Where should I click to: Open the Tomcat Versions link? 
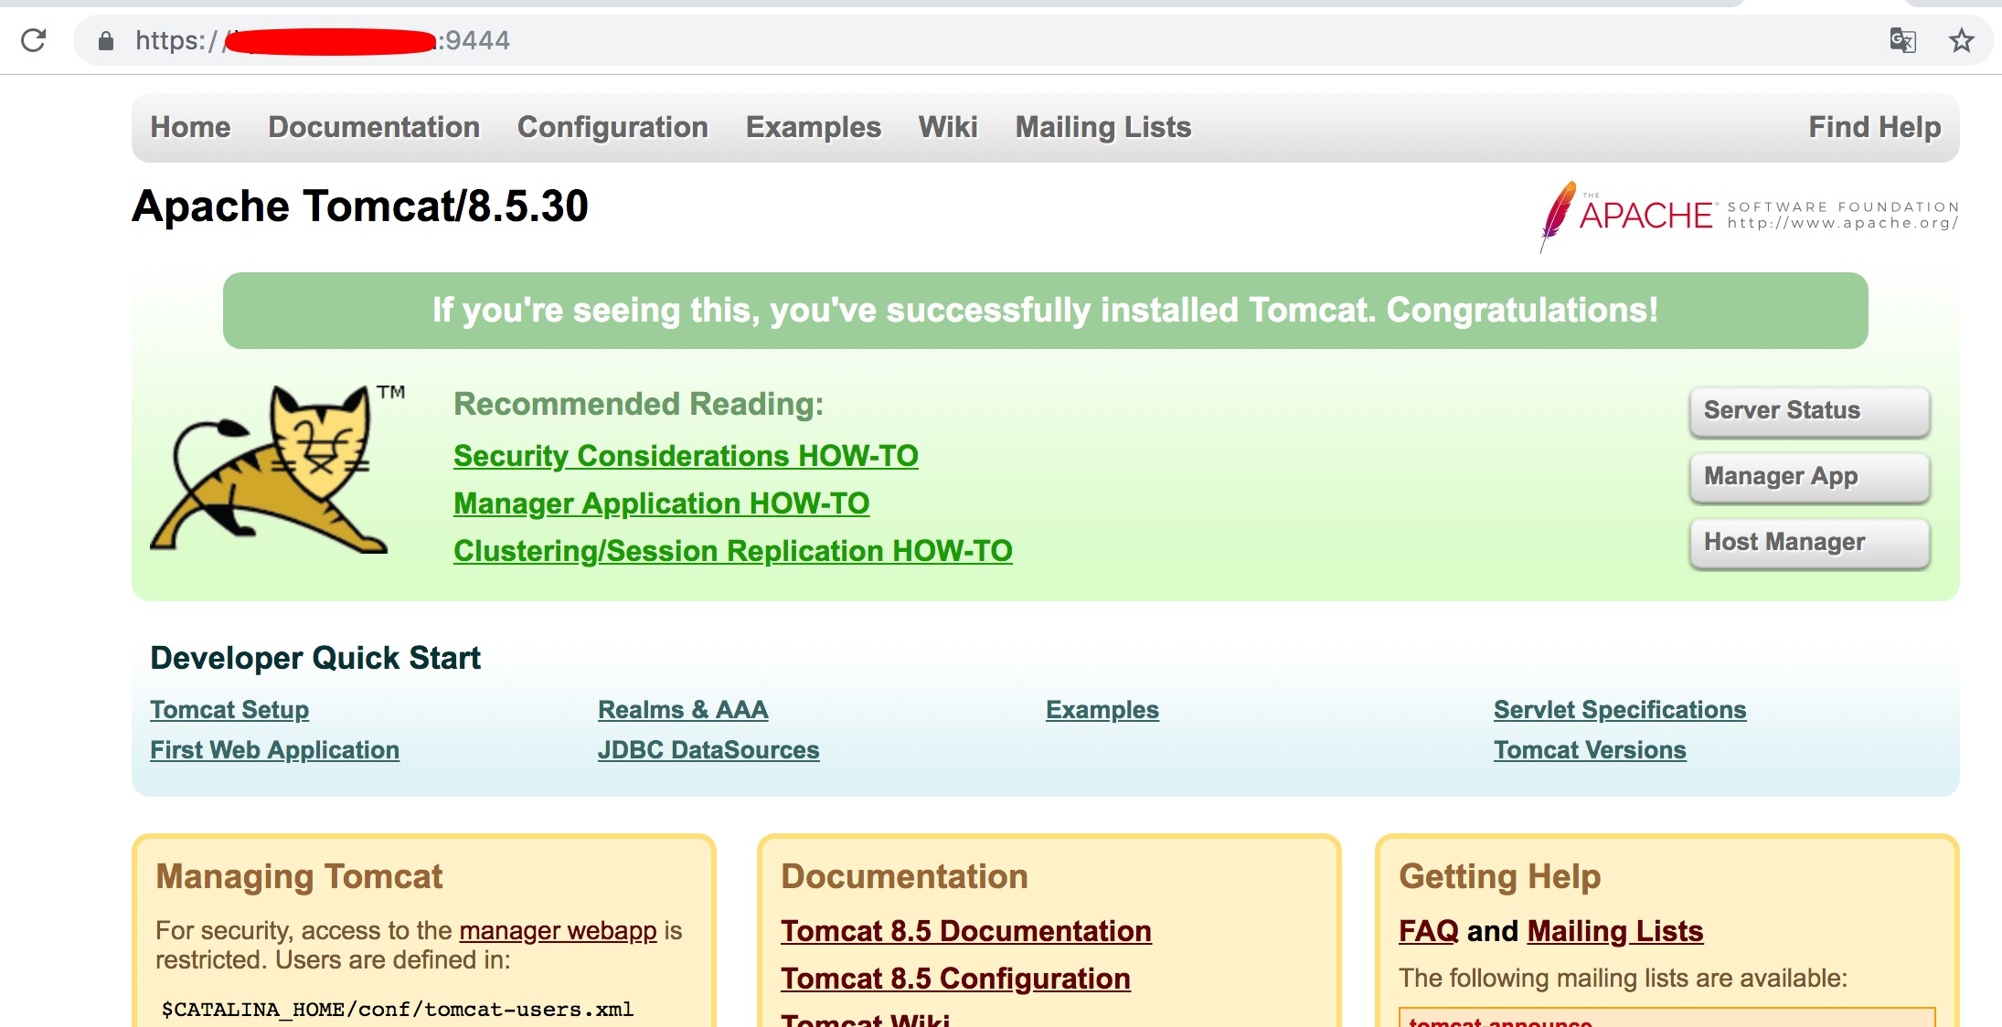coord(1590,750)
